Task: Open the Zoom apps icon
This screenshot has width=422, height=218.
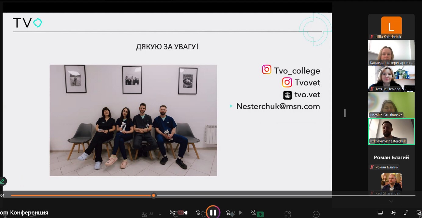Action: pos(288,214)
